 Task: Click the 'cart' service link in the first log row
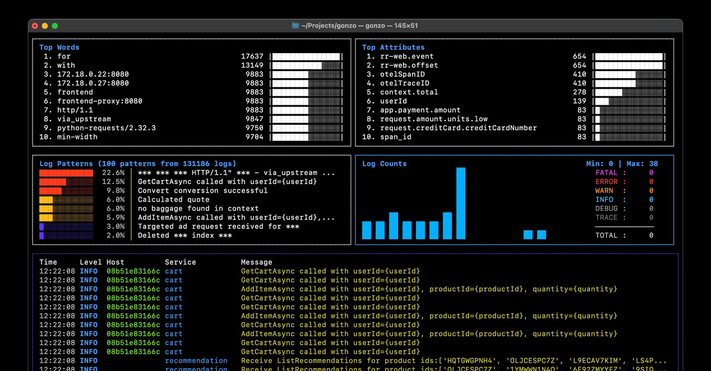(x=173, y=271)
